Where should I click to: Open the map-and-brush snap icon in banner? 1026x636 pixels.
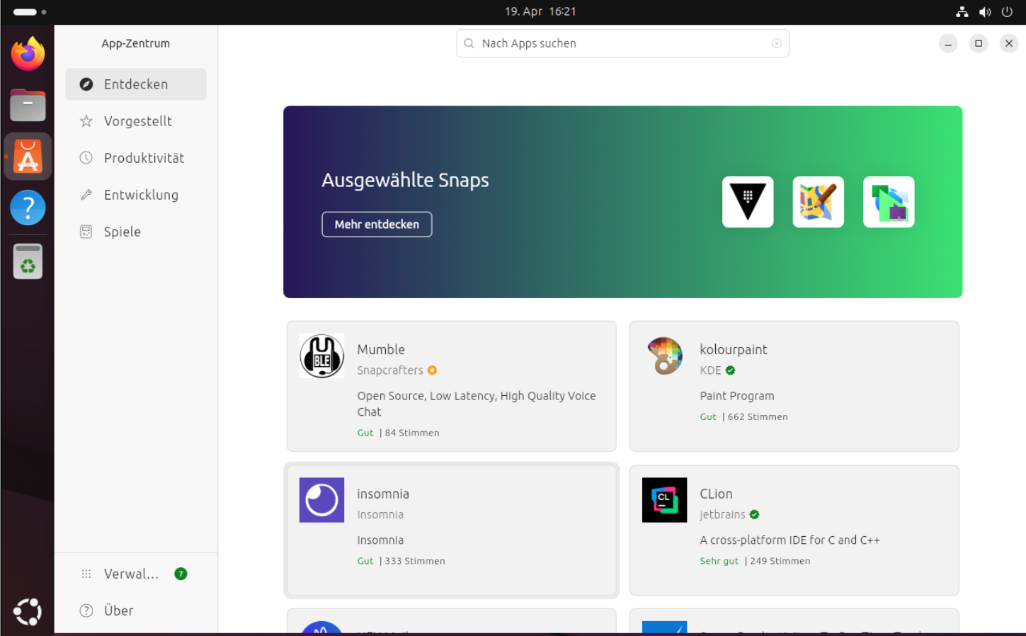coord(818,202)
